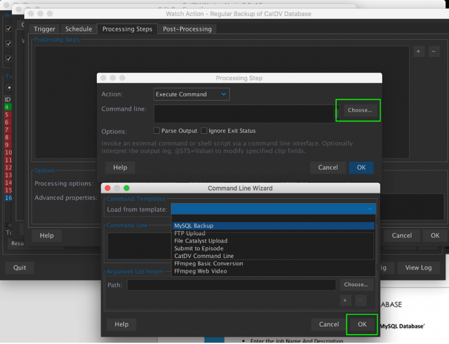Select FFmpeg Web Video template

pos(200,271)
